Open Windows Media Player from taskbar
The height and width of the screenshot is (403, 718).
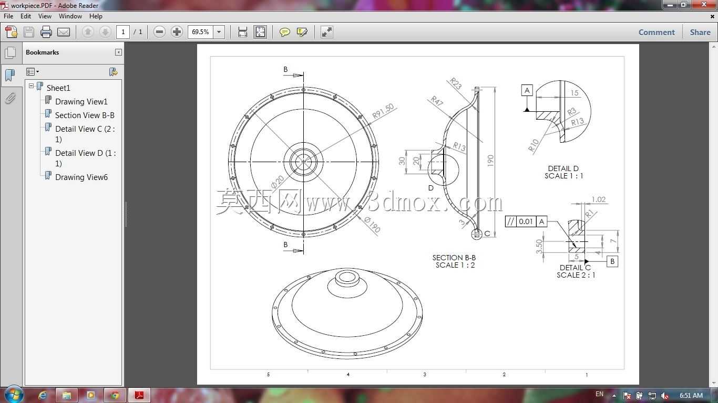pyautogui.click(x=91, y=395)
